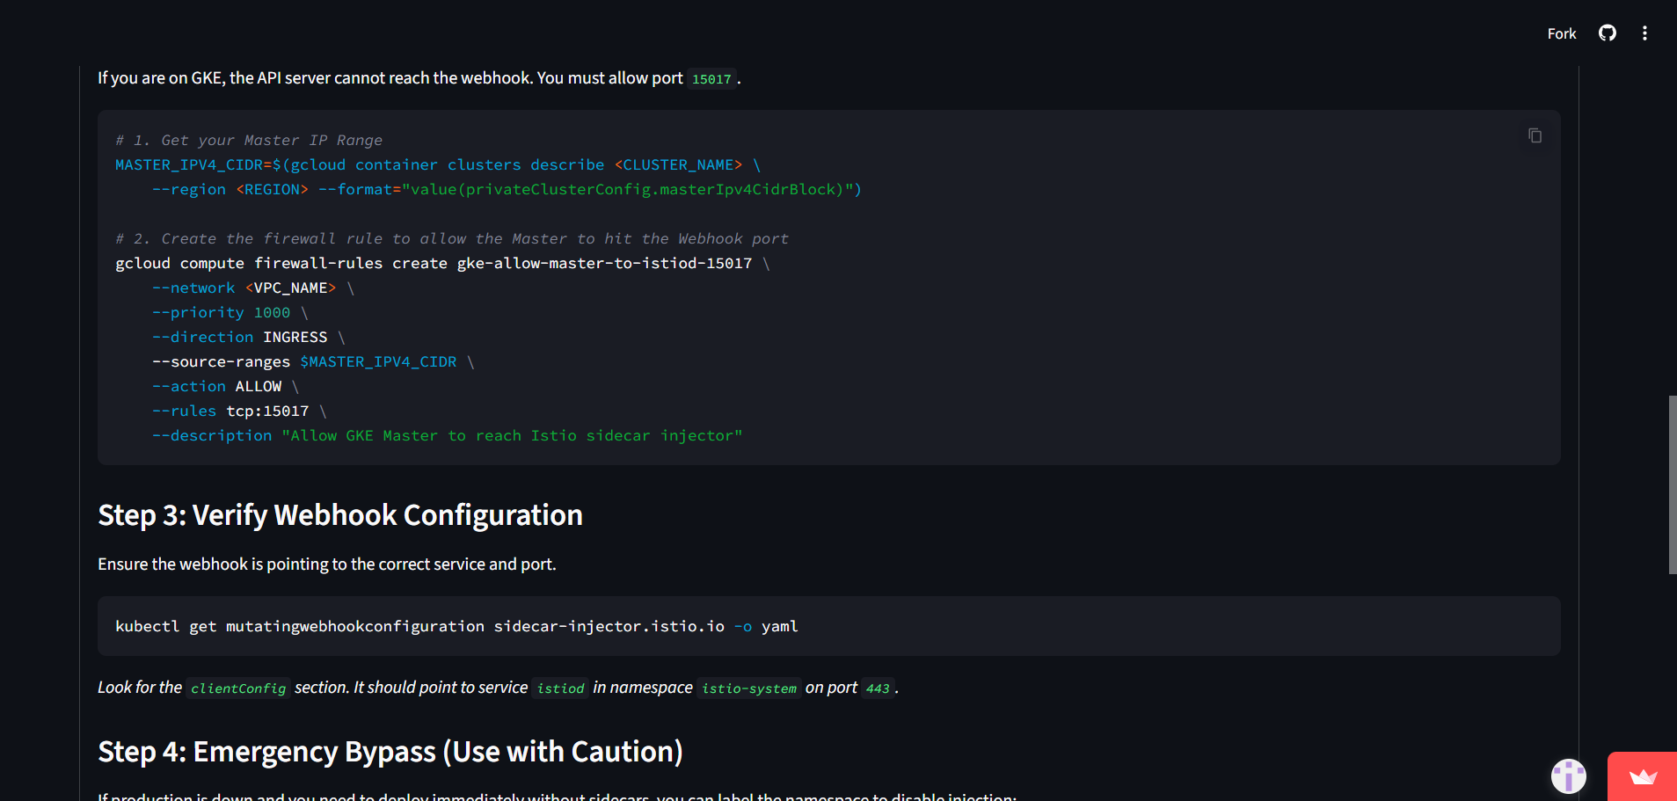This screenshot has width=1677, height=801.
Task: Copy the gcloud firewall code block
Action: point(1535,135)
